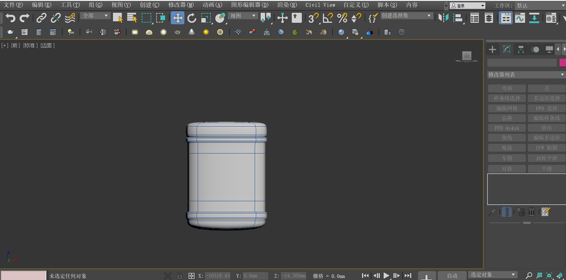Click the Undo arrow in the toolbar
Viewport: 566px width, 280px height.
click(x=10, y=18)
